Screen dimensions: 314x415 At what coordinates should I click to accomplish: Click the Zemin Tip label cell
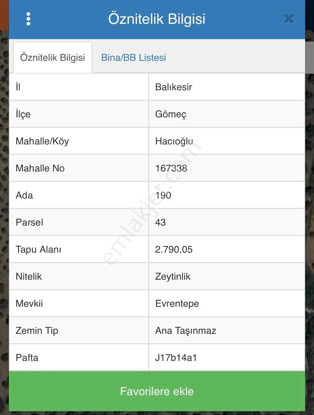tap(79, 331)
